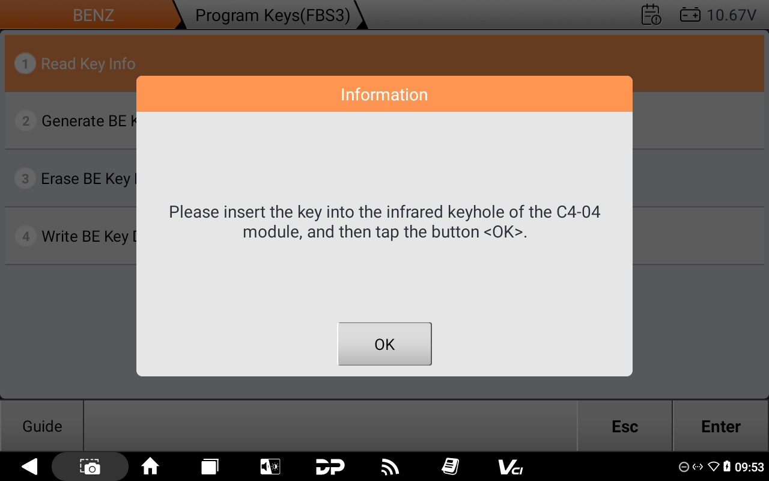Select the Program Keys(FBS3) tab
The height and width of the screenshot is (481, 769).
(273, 15)
